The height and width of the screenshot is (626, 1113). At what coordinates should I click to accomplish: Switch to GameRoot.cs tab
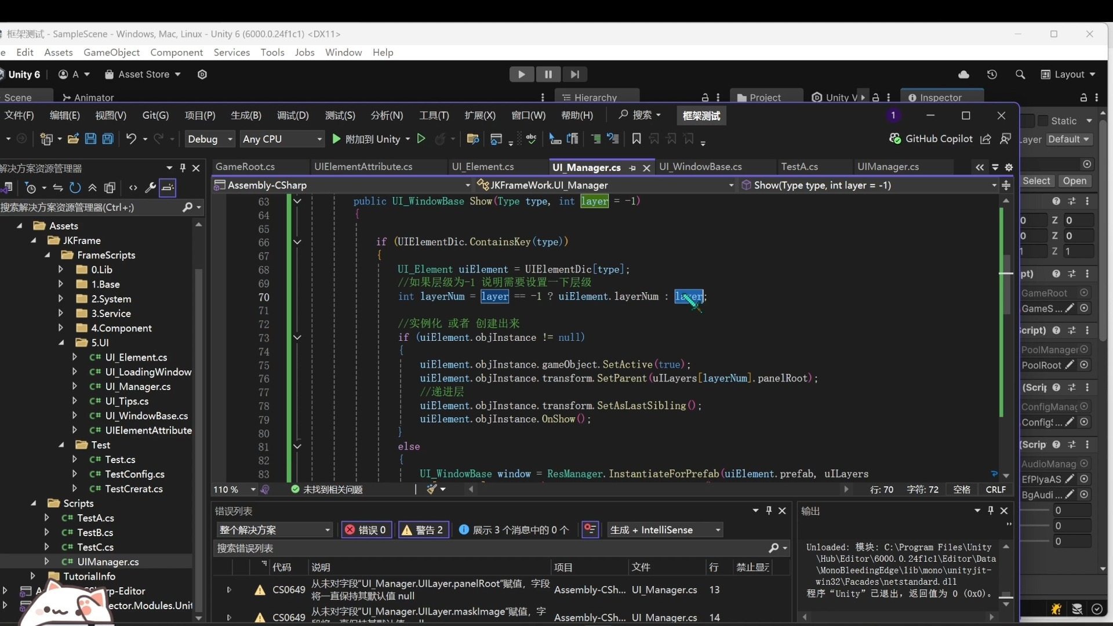(245, 166)
